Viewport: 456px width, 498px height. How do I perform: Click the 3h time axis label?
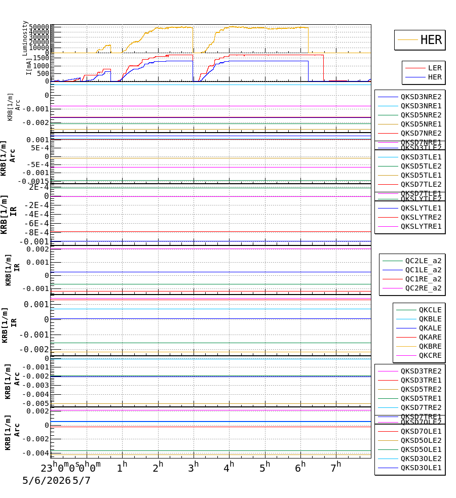coord(193,467)
